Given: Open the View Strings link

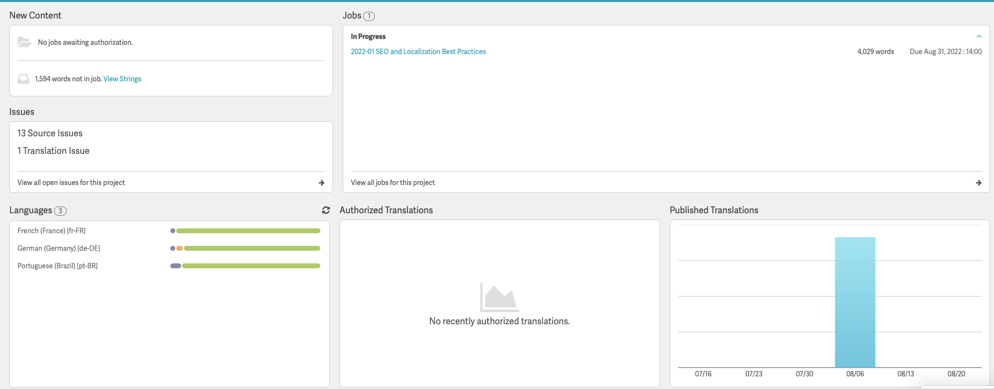Looking at the screenshot, I should click(x=122, y=79).
